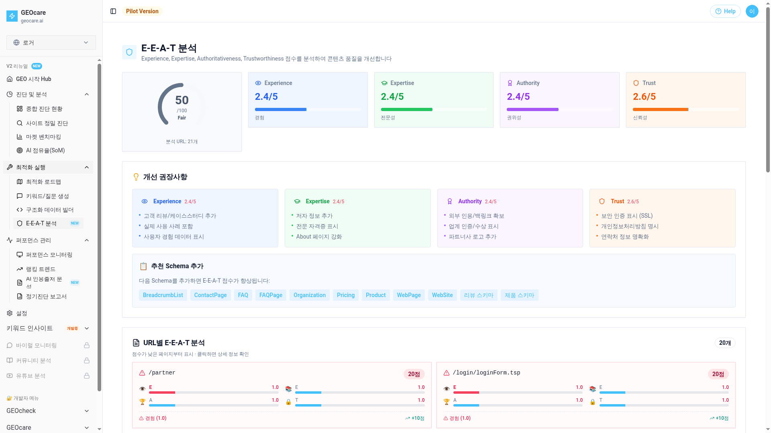
Task: Collapse the 진단 및 분석 section
Action: point(87,94)
